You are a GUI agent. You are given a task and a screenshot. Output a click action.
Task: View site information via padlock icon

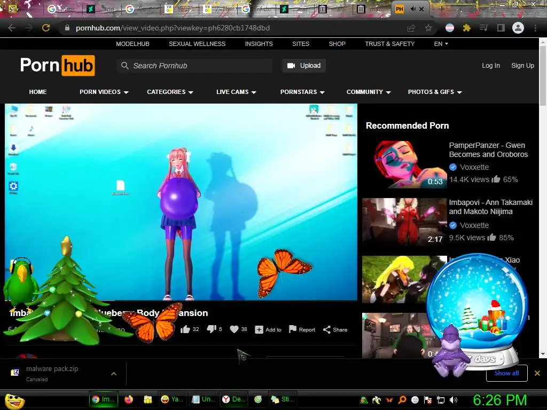[x=67, y=28]
